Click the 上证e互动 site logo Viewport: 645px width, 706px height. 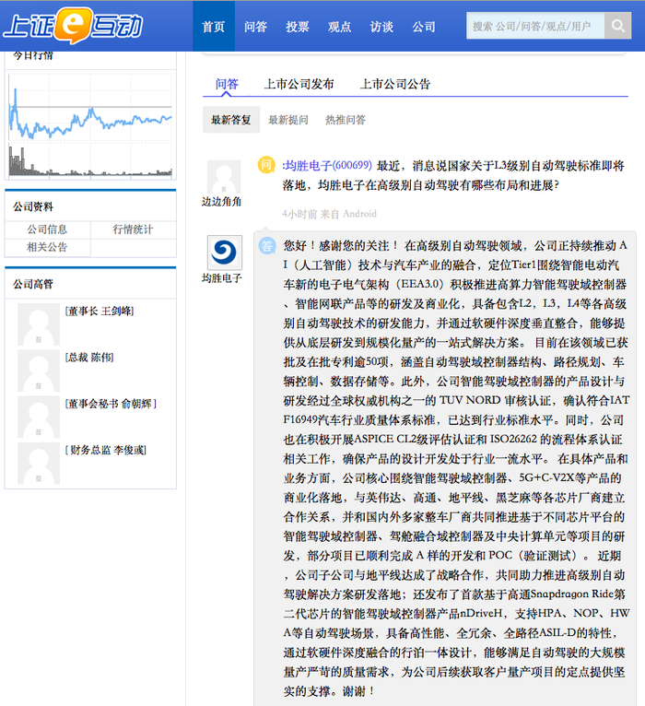[73, 26]
